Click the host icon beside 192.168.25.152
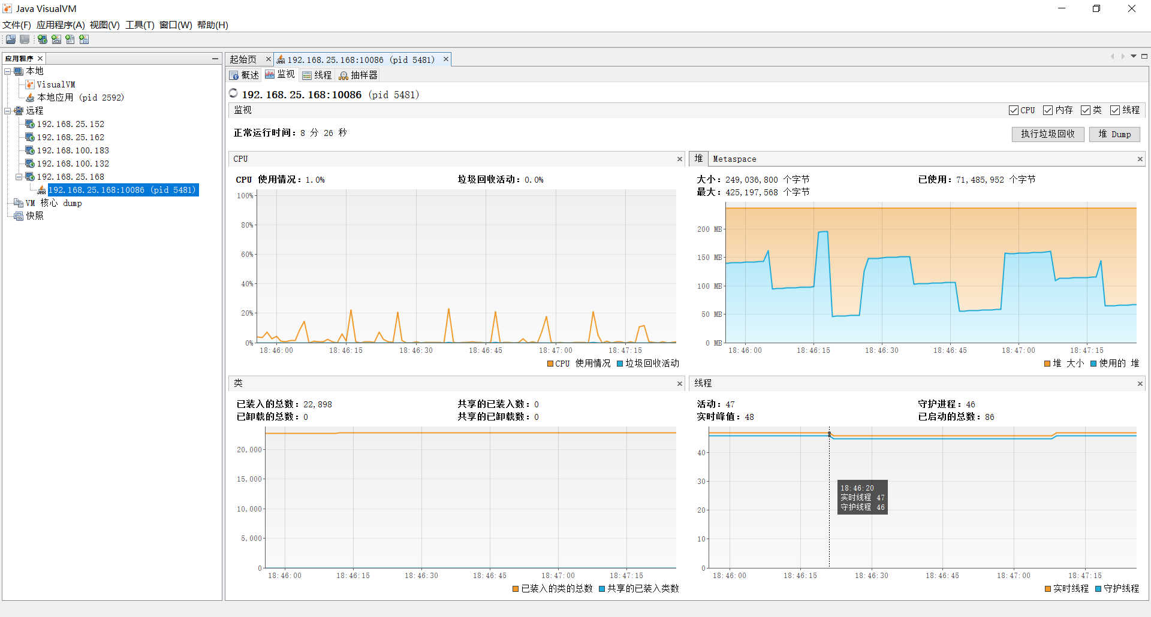1151x617 pixels. [30, 124]
